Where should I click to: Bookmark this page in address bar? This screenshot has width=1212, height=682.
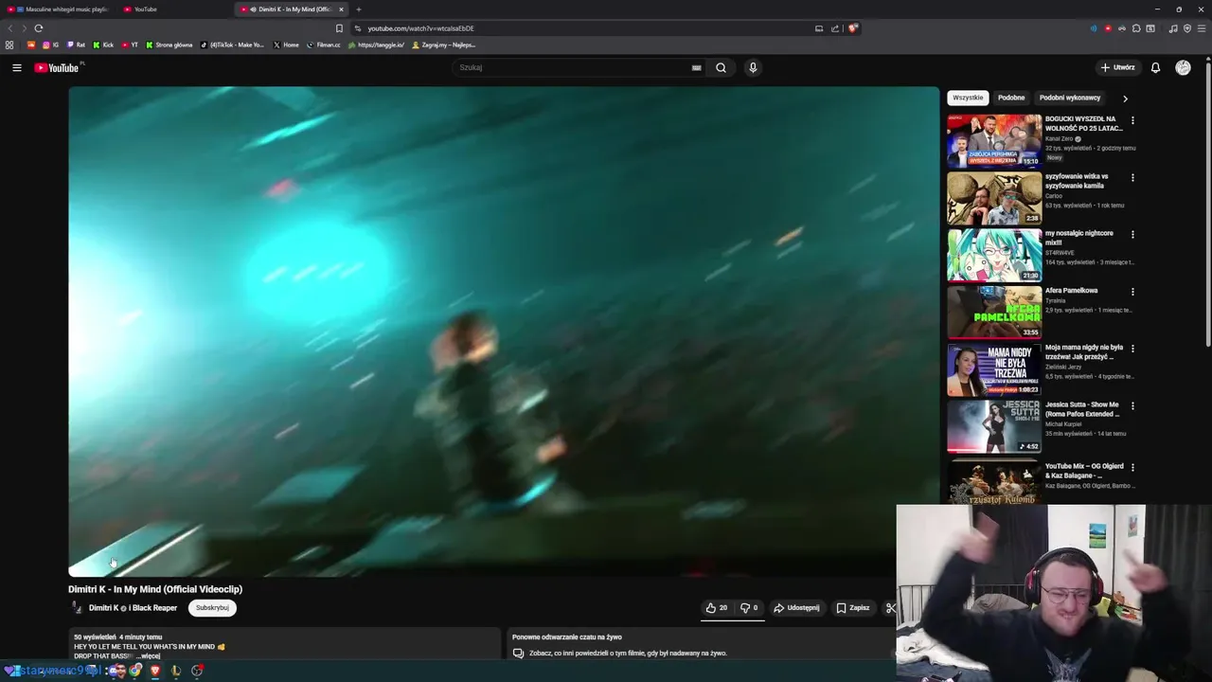tap(339, 28)
